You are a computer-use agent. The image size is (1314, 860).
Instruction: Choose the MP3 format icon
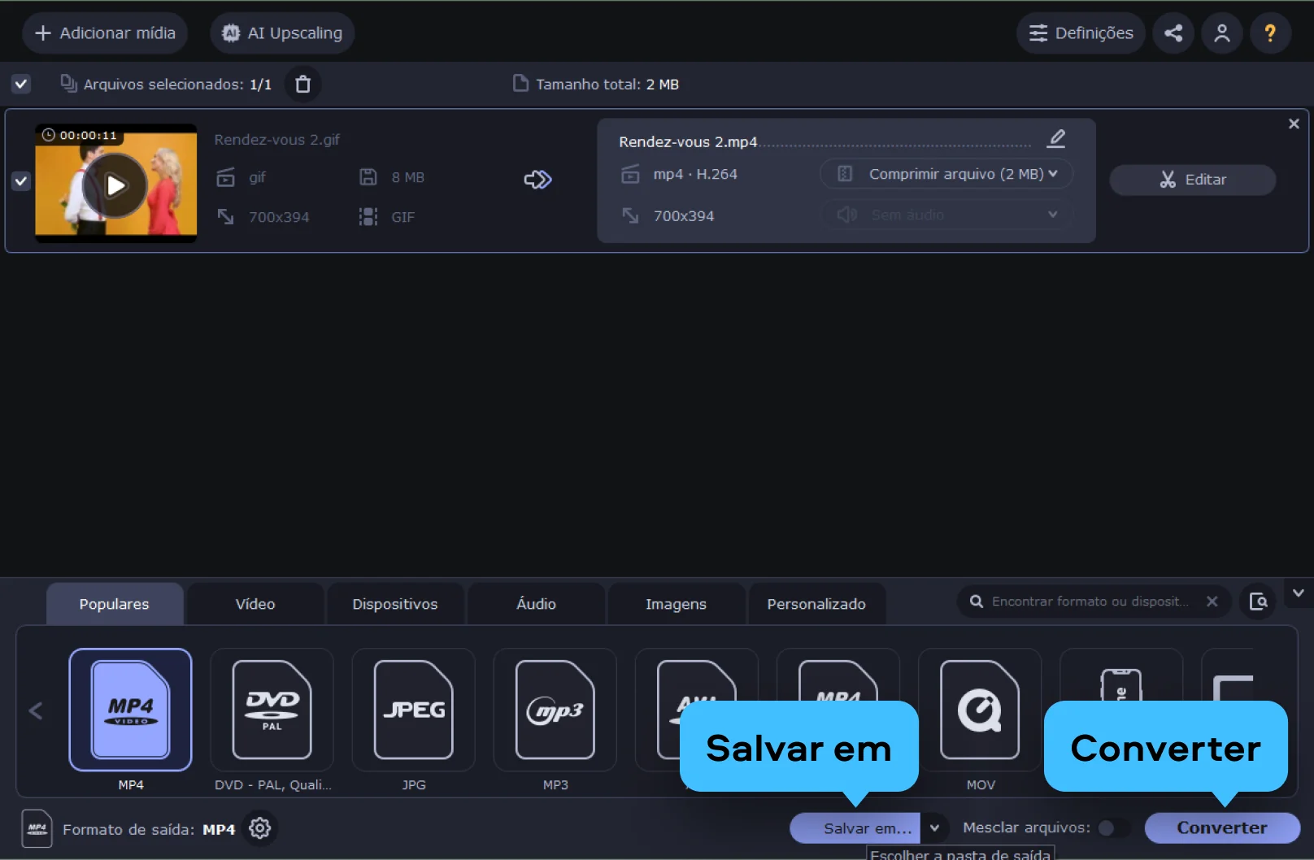[555, 710]
